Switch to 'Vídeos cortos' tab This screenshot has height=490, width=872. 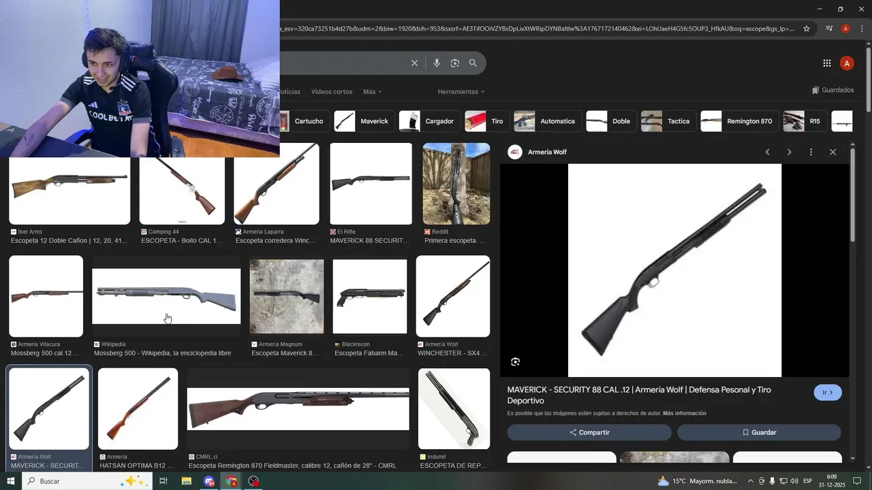coord(332,92)
